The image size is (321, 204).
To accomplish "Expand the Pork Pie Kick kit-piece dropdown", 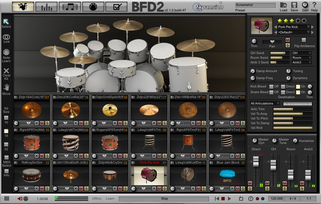I will (x=308, y=27).
